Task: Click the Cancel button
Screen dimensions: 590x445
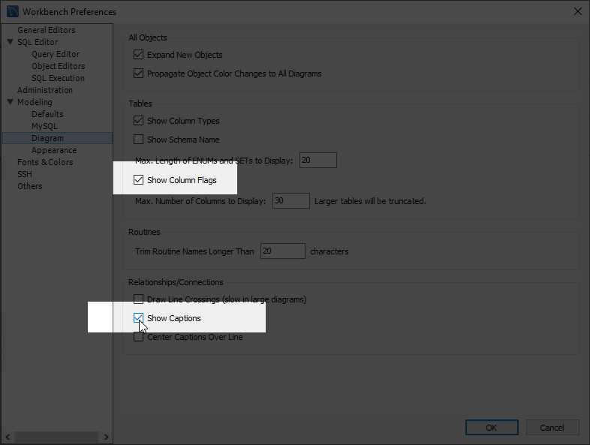Action: 552,427
